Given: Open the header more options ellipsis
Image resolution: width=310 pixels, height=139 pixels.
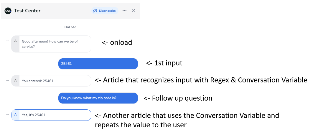Looking at the screenshot, I should click(x=124, y=11).
